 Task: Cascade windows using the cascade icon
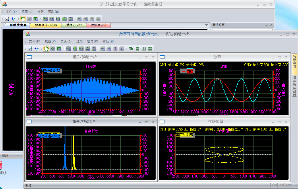click(131, 49)
